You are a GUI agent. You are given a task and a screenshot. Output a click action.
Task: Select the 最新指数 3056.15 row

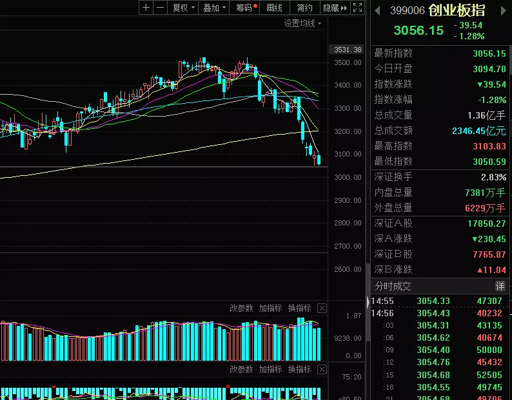pyautogui.click(x=440, y=53)
